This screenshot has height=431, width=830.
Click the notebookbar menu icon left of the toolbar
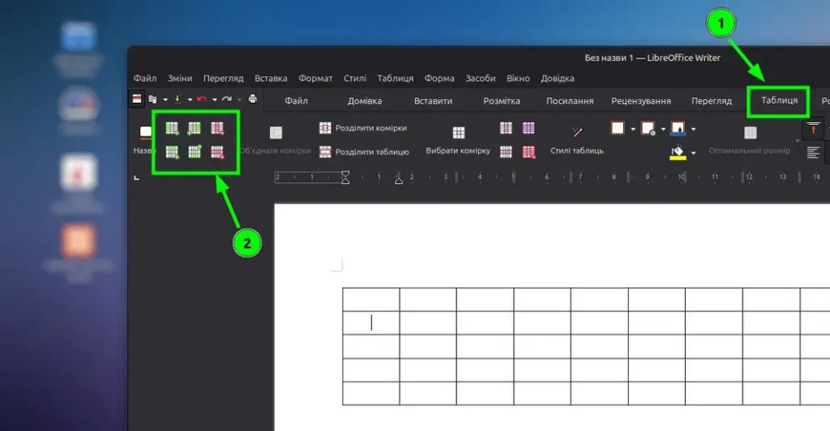point(136,99)
